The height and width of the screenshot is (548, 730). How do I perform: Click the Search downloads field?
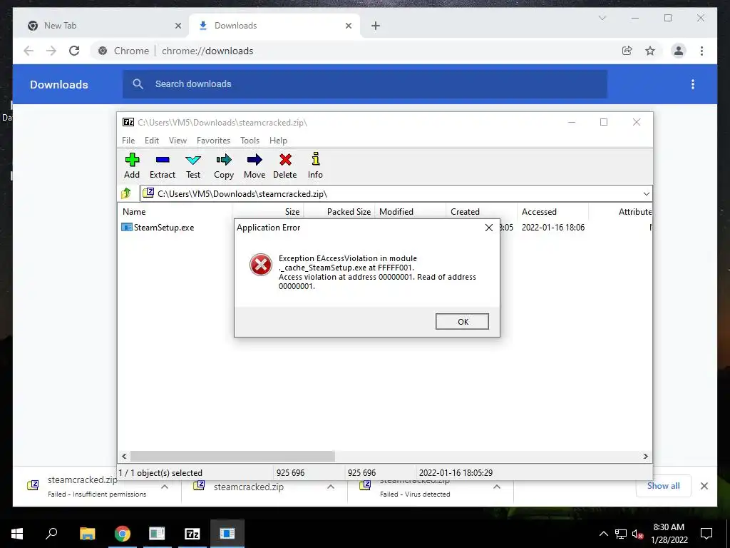[365, 84]
